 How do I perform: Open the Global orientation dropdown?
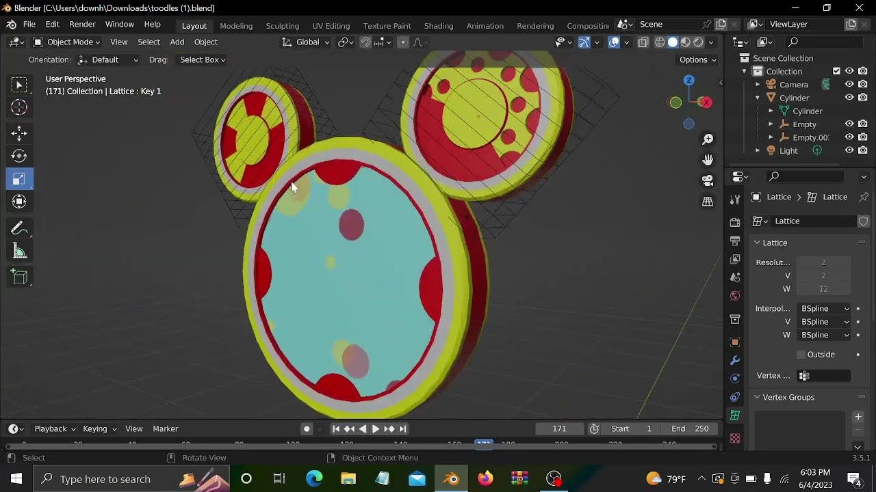tap(305, 42)
